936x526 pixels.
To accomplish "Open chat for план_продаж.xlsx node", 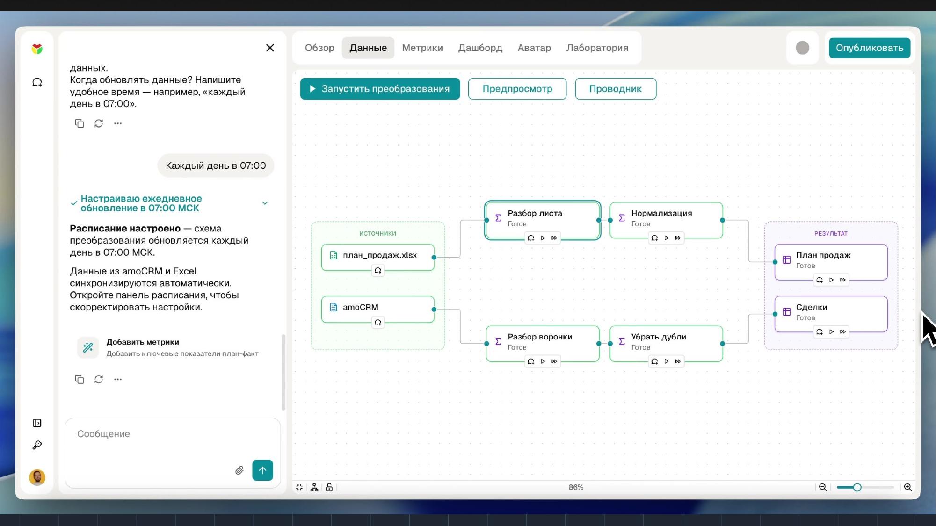I will (x=378, y=271).
